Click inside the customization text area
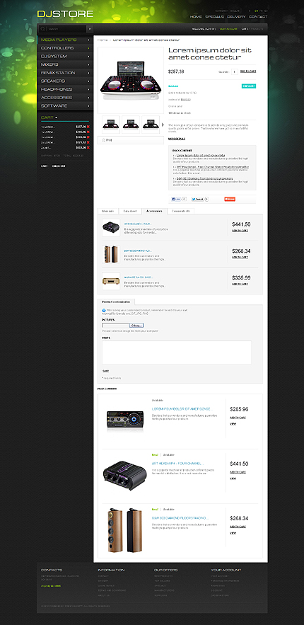 point(177,352)
